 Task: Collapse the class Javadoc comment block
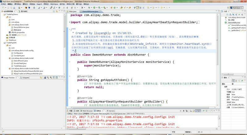point(69,30)
